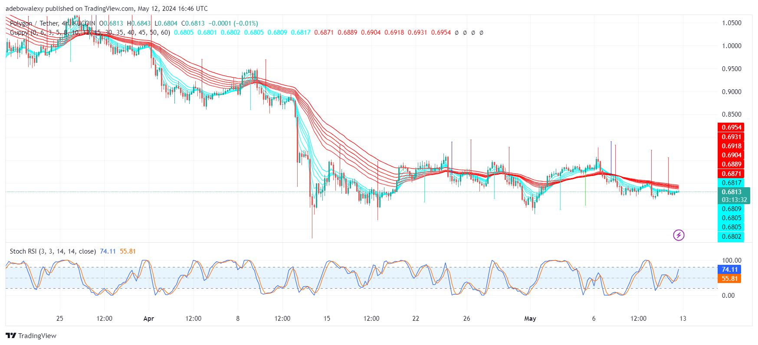Click the 1.0500 price scale value
Viewport: 758px width, 345px height.
732,23
